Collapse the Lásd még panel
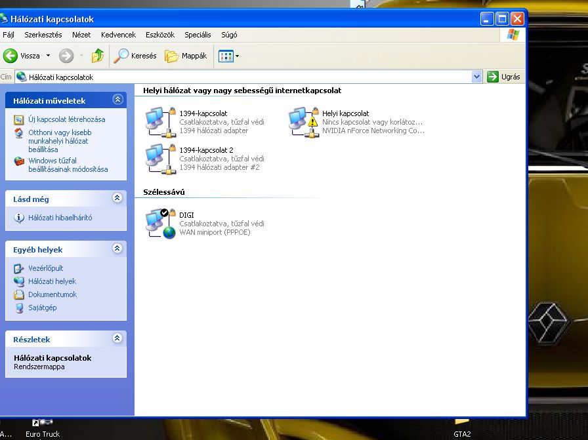 point(117,198)
